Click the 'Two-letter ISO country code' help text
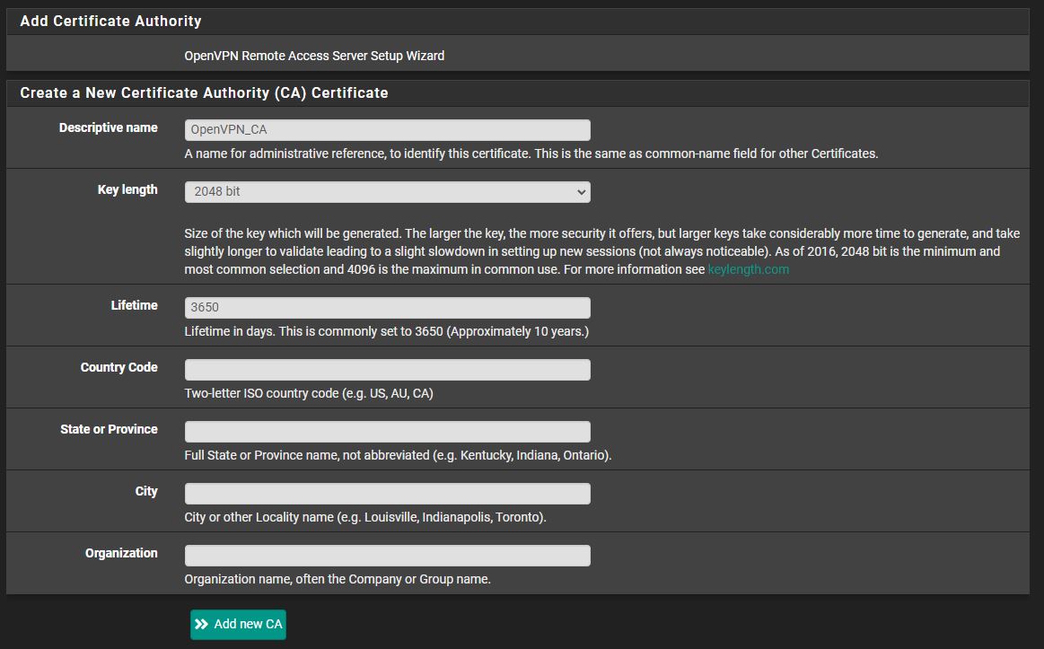 (x=309, y=393)
